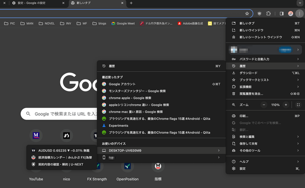305x188 pixels.
Task: Open AUDUSD 0.65235 tab from device list
Action: click(61, 151)
